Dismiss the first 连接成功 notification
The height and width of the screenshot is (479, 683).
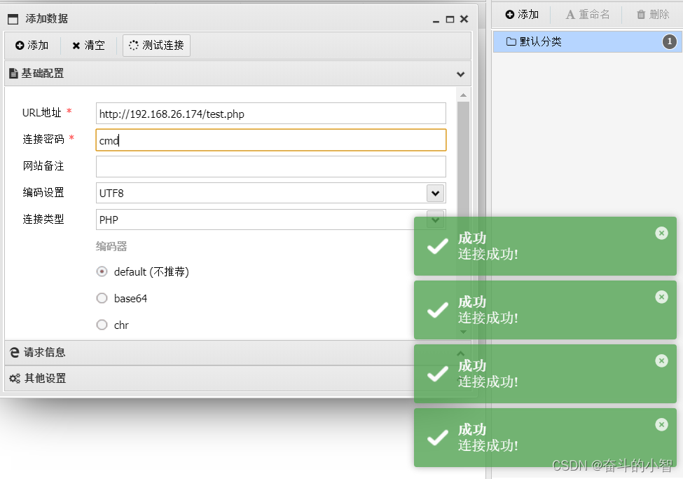click(662, 234)
